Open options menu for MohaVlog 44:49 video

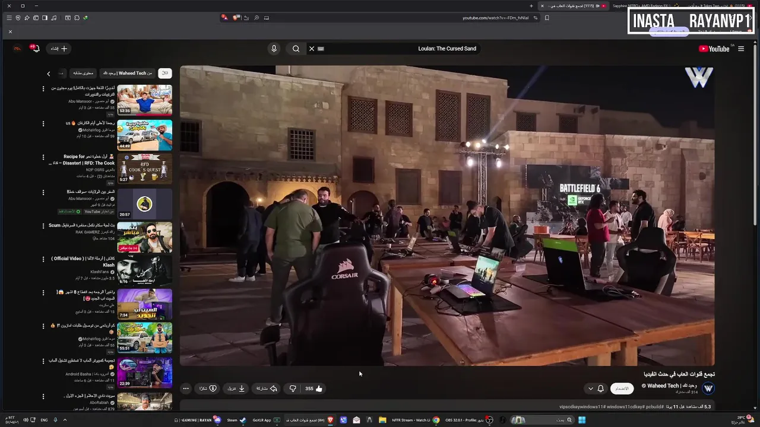click(43, 124)
